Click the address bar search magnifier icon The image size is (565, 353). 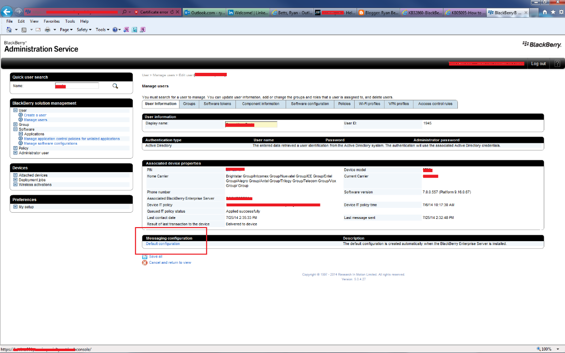(124, 12)
